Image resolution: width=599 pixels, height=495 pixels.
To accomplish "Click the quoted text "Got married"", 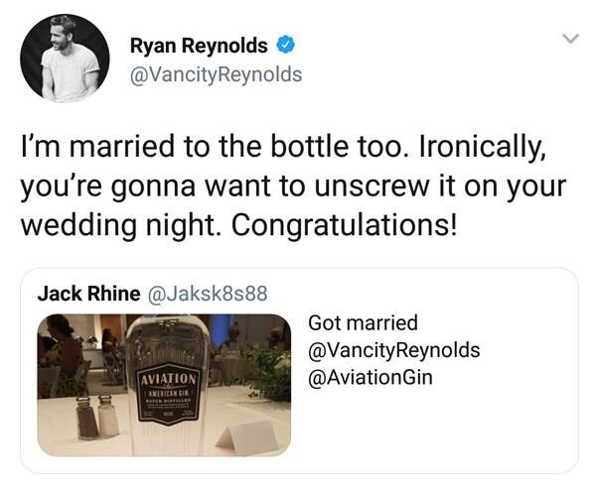I will coord(363,323).
